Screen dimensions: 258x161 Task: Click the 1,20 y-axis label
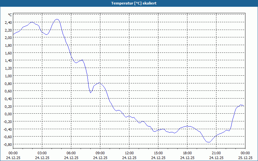(x=8, y=68)
